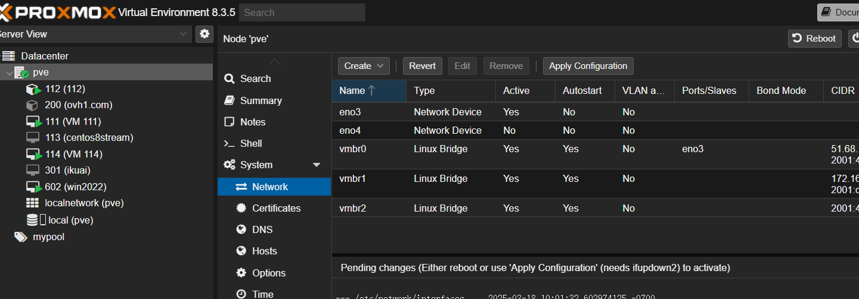Image resolution: width=859 pixels, height=299 pixels.
Task: Sort by the Type column header
Action: [451, 90]
